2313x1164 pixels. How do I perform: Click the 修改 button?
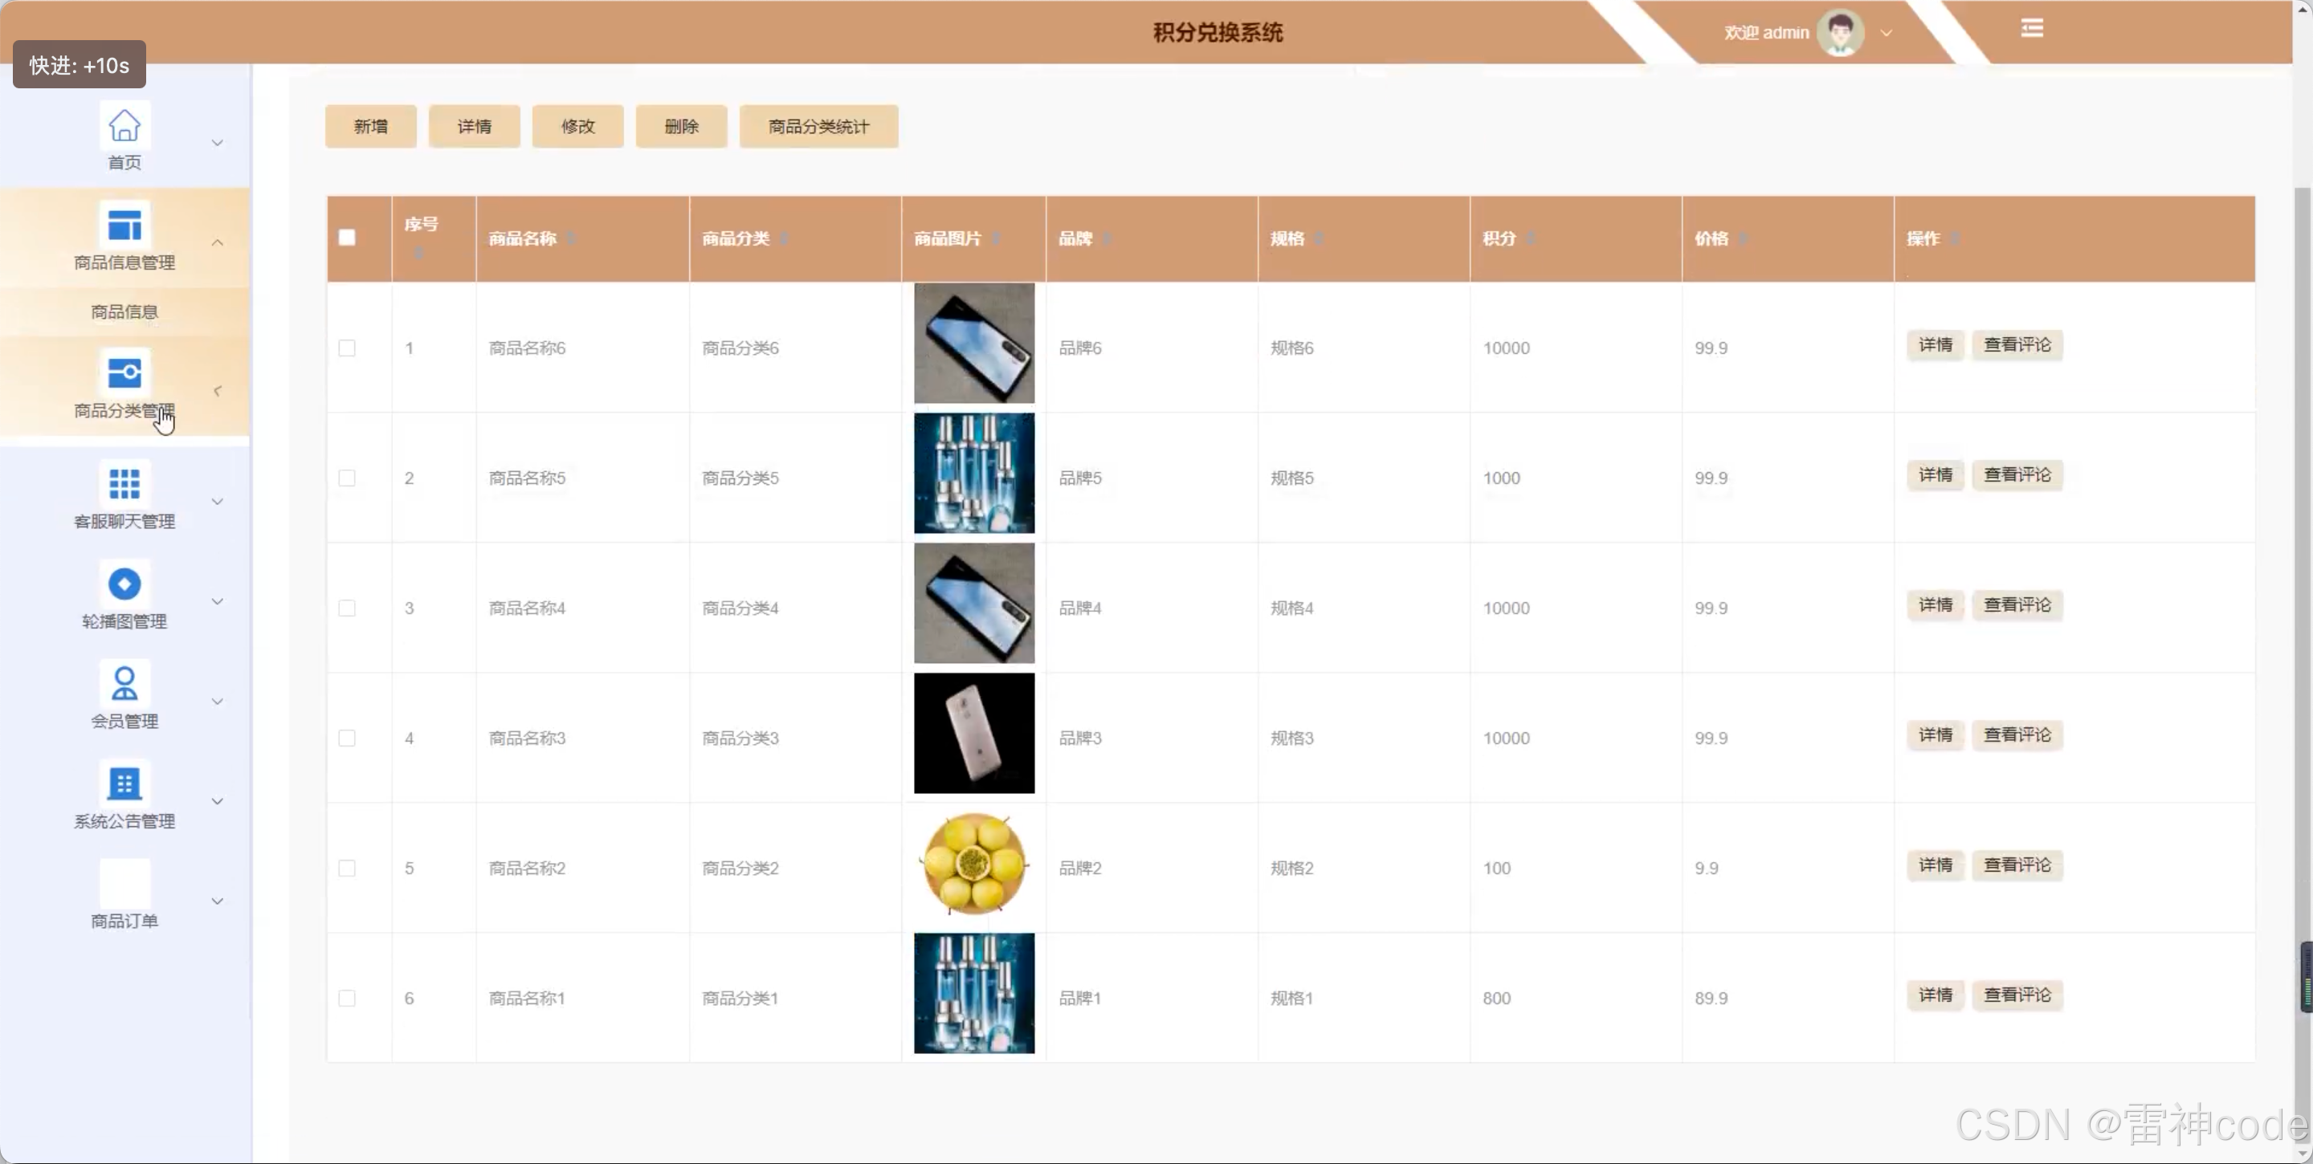(578, 127)
